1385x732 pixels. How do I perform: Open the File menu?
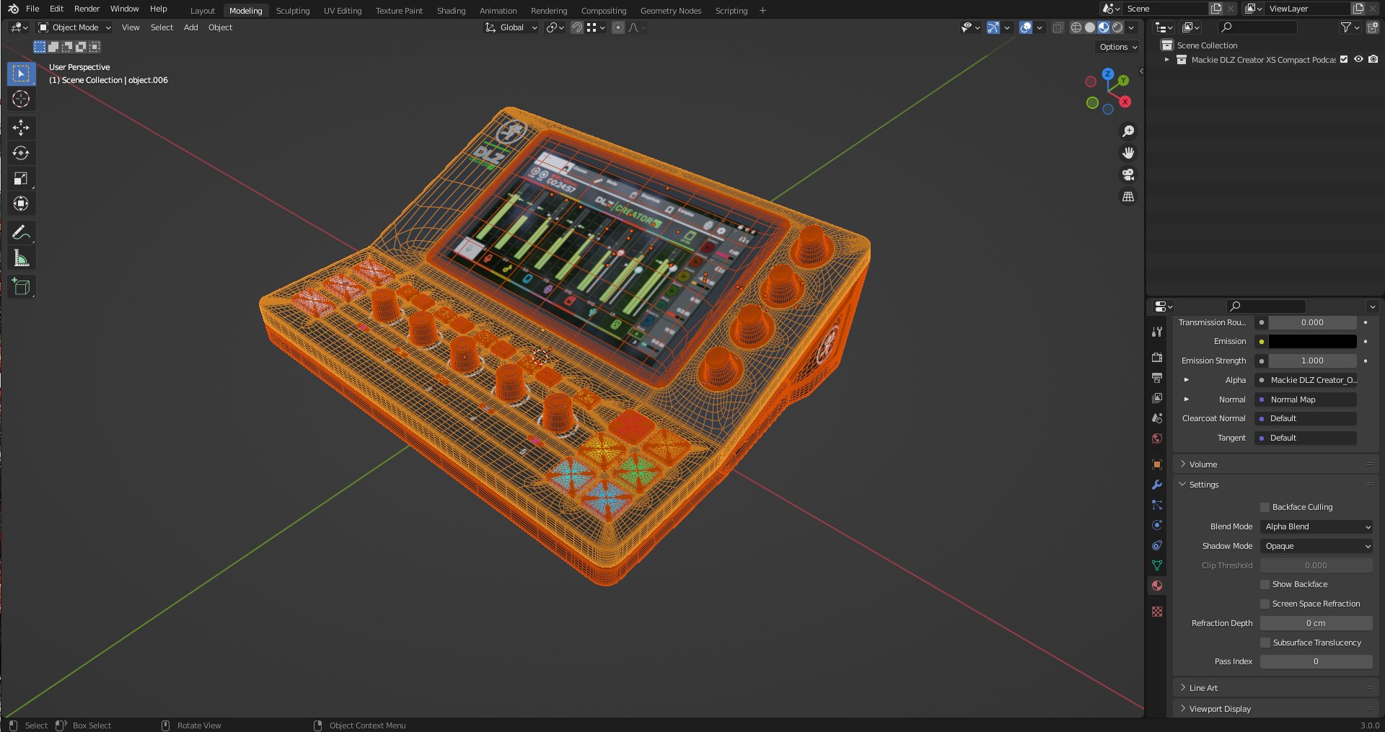(32, 9)
